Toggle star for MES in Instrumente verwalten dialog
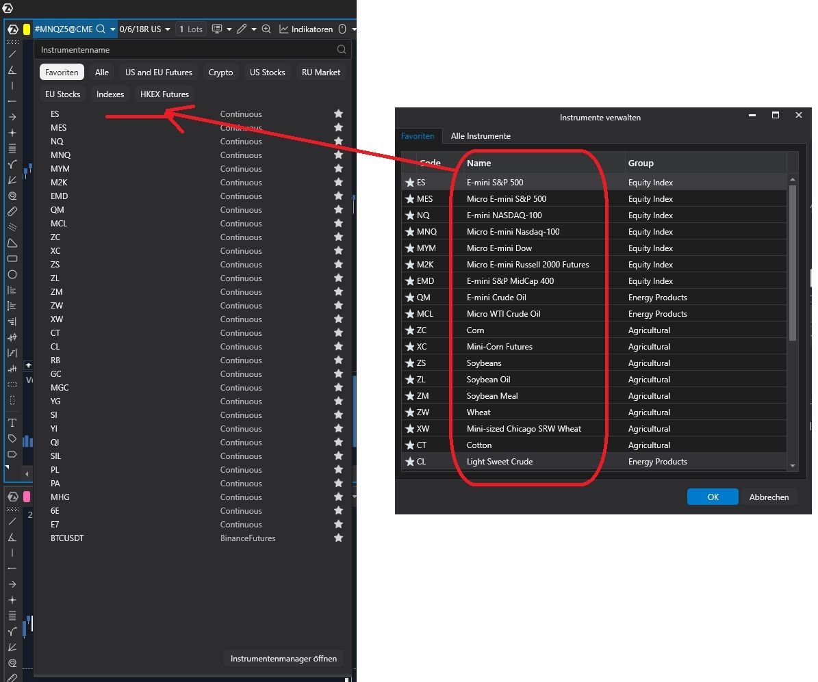Image resolution: width=818 pixels, height=682 pixels. click(x=410, y=198)
